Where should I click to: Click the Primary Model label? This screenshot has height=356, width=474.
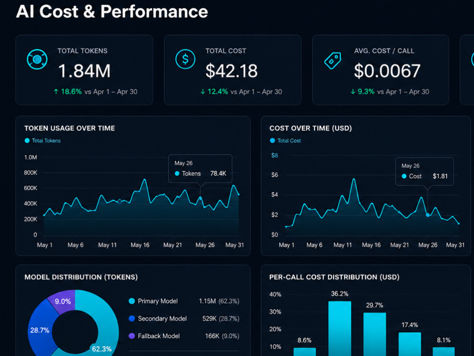[158, 301]
